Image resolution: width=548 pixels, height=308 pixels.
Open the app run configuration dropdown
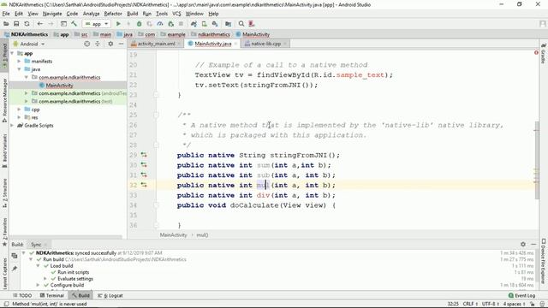pos(97,24)
